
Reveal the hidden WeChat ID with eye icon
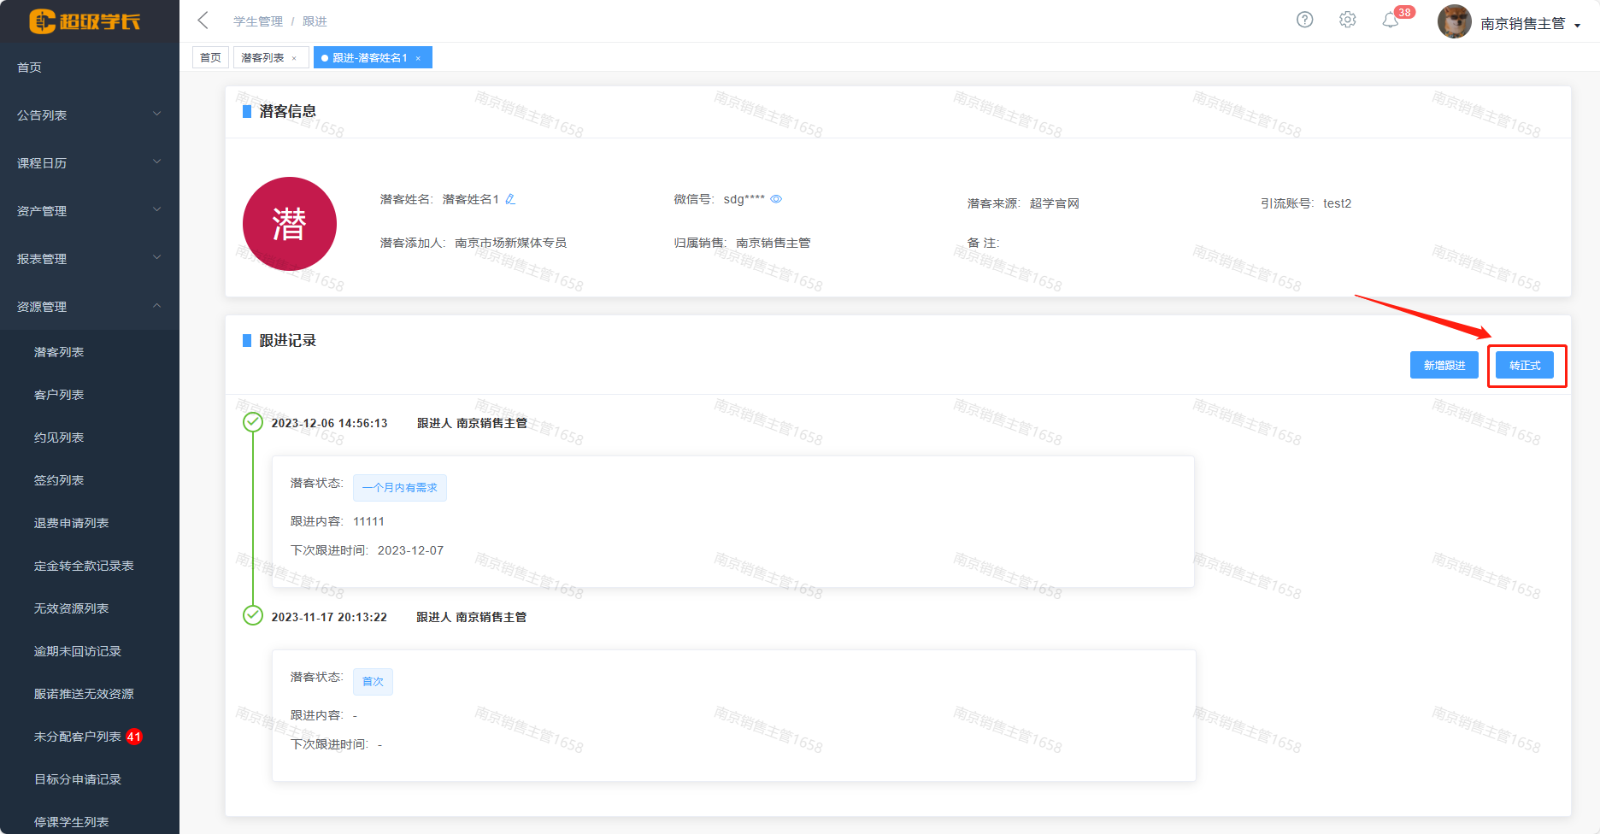pyautogui.click(x=776, y=199)
